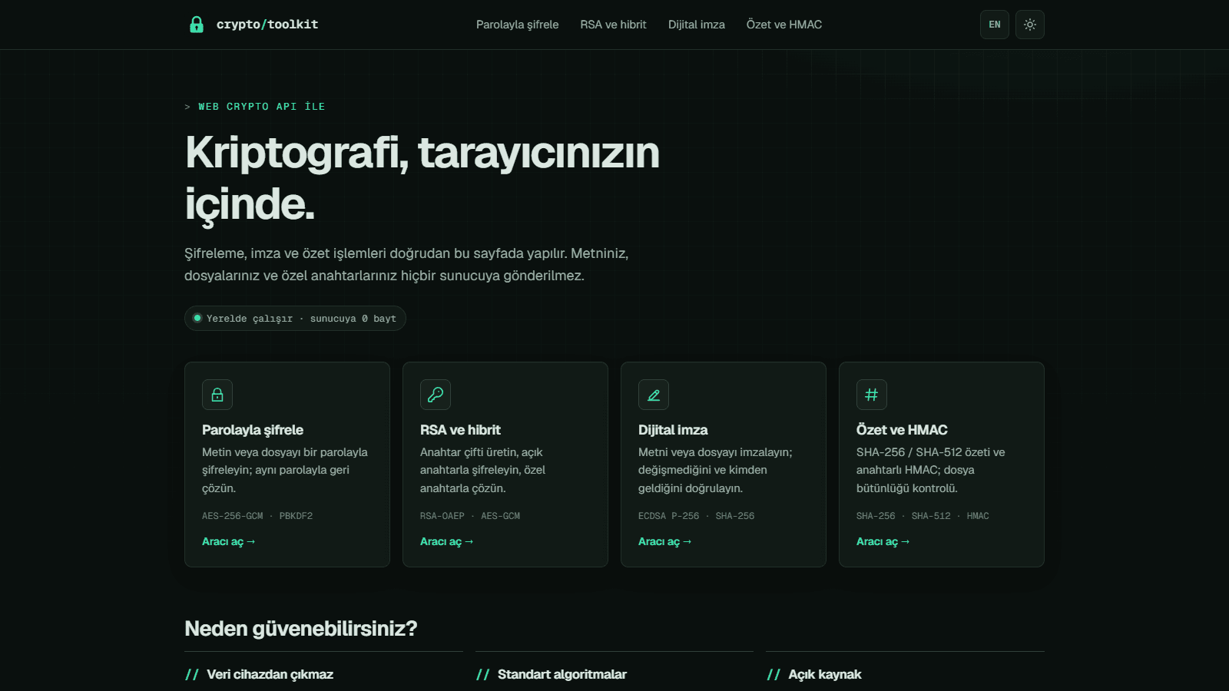The width and height of the screenshot is (1229, 691).
Task: Click the pen icon on Dijital imza card
Action: [x=654, y=395]
